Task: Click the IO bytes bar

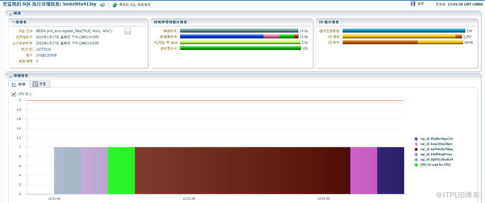Action: [x=403, y=42]
